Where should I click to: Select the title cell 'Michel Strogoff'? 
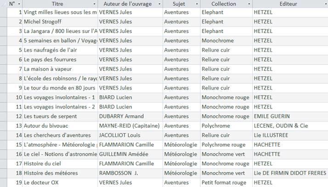(x=60, y=22)
